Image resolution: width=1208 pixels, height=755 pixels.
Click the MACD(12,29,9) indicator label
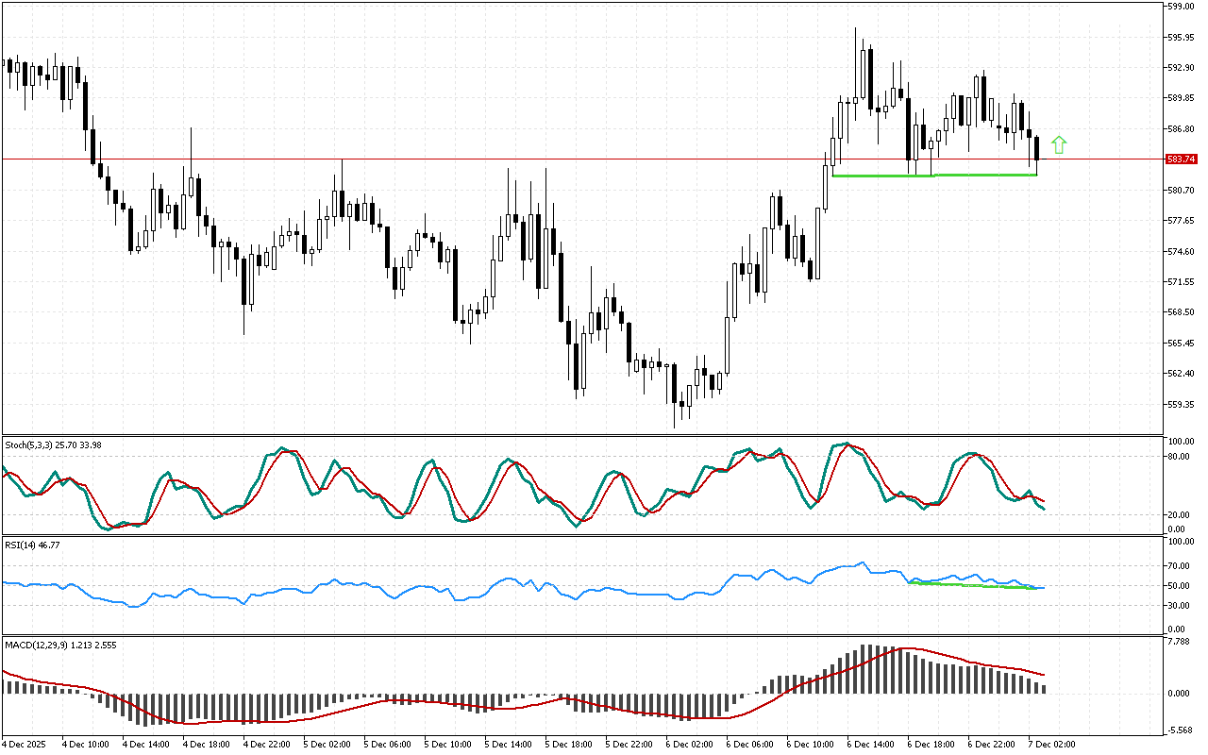[38, 644]
